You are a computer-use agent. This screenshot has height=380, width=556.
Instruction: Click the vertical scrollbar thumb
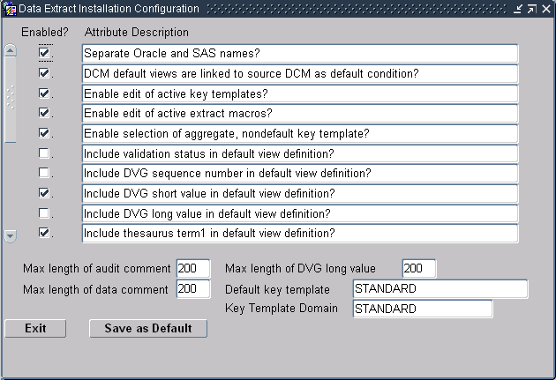tap(11, 100)
